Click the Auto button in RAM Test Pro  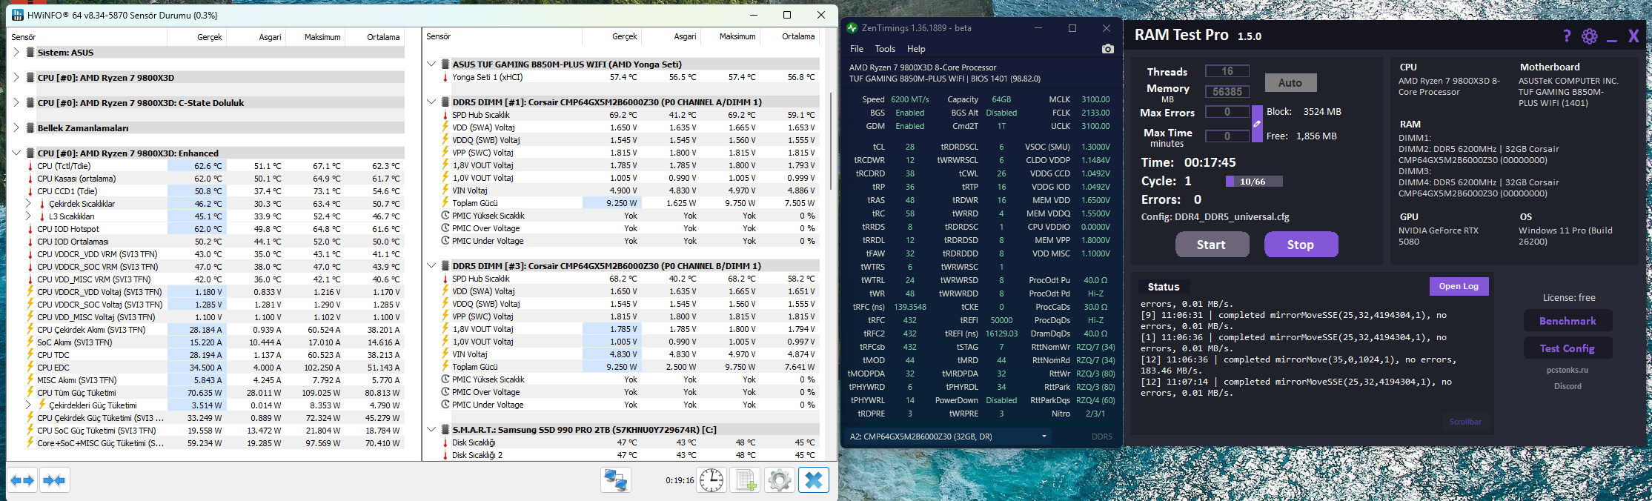pos(1290,83)
